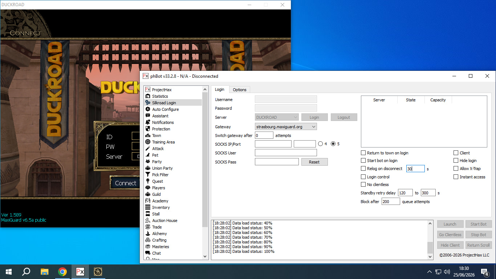
Task: Go to the Notifications section
Action: 163,122
